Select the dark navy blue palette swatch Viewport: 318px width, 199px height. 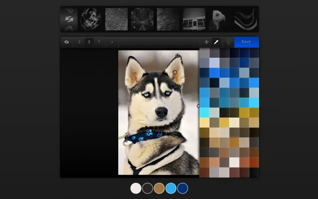[x=182, y=188]
